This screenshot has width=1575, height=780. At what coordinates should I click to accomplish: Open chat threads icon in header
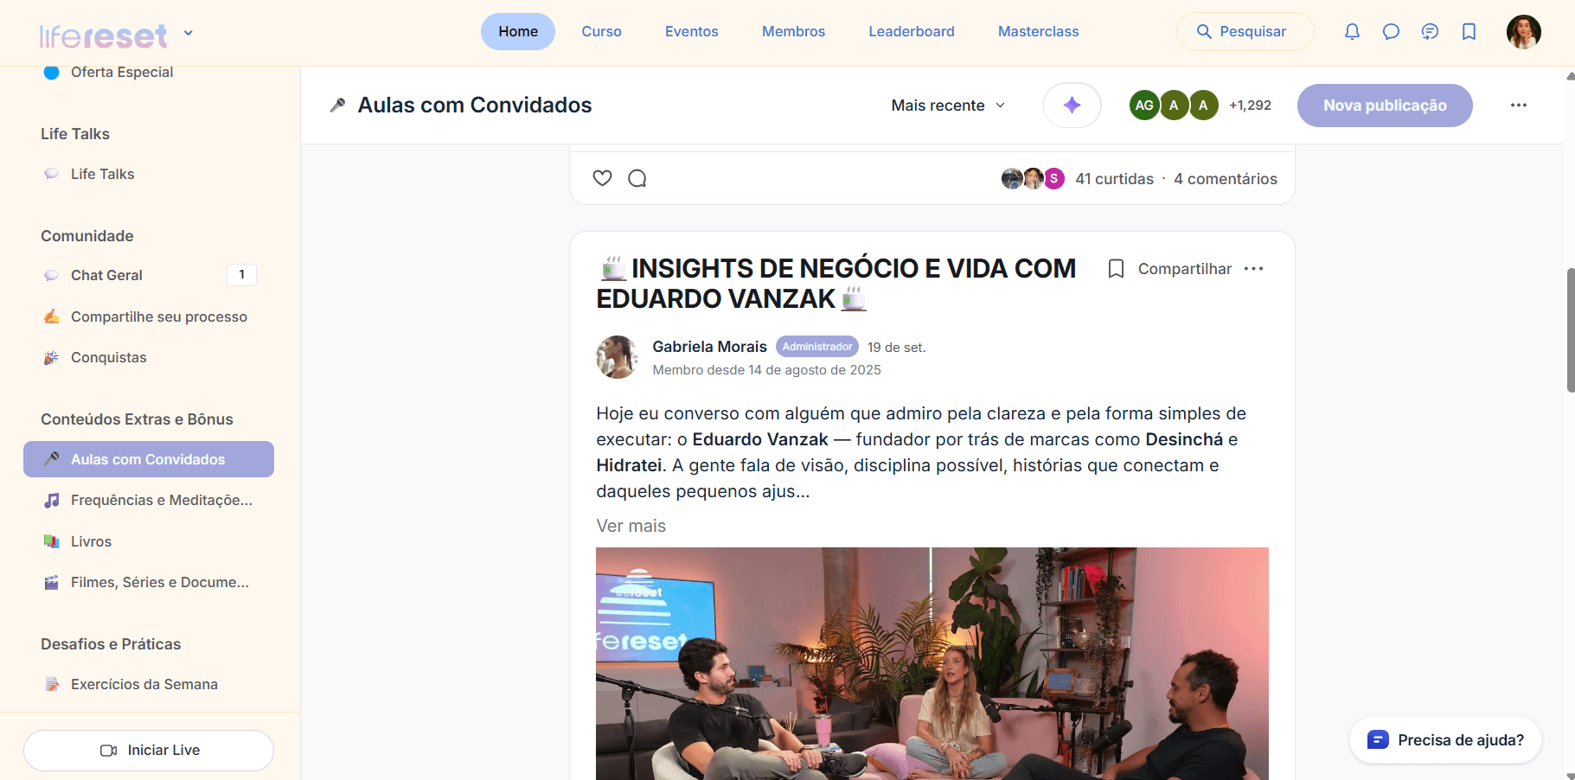[x=1430, y=32]
